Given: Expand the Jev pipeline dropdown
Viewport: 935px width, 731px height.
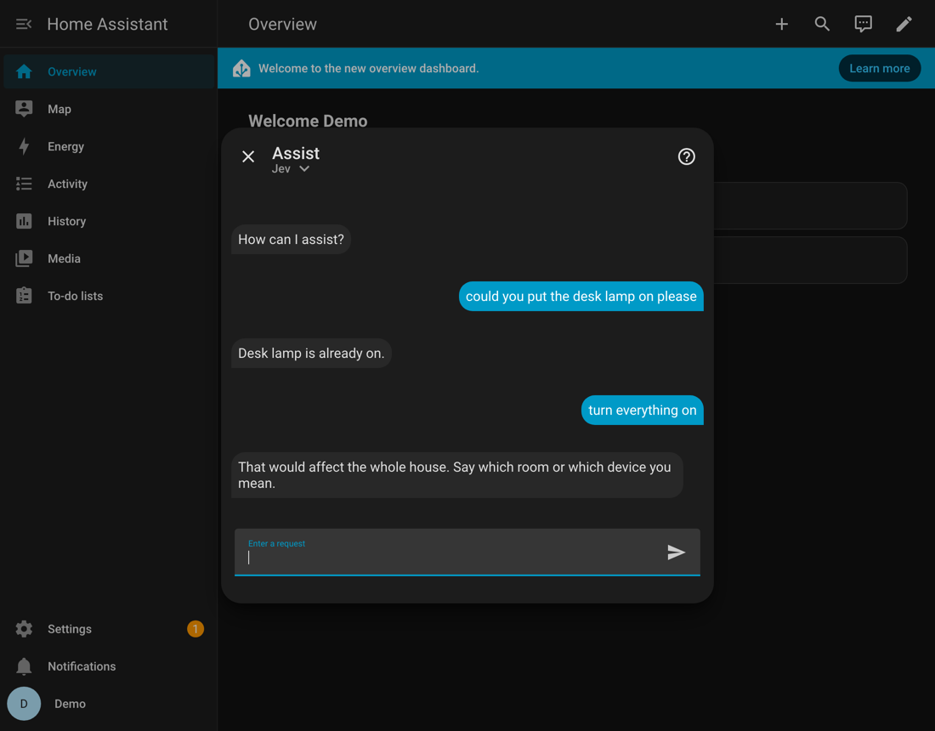Looking at the screenshot, I should click(x=291, y=169).
